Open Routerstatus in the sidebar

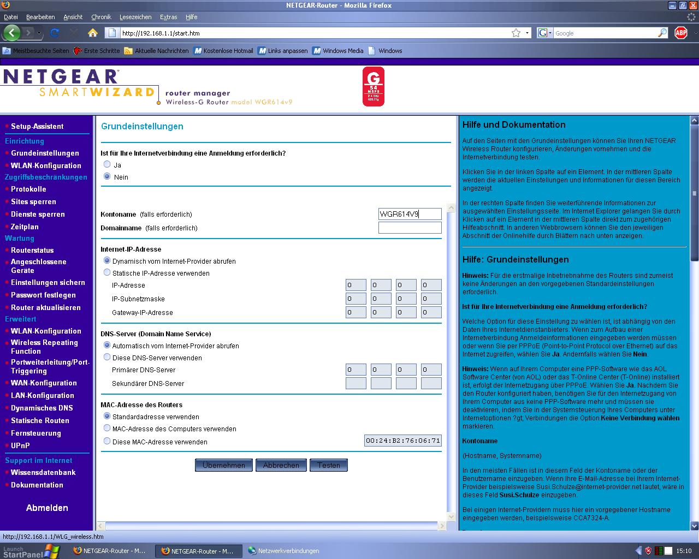tap(32, 250)
